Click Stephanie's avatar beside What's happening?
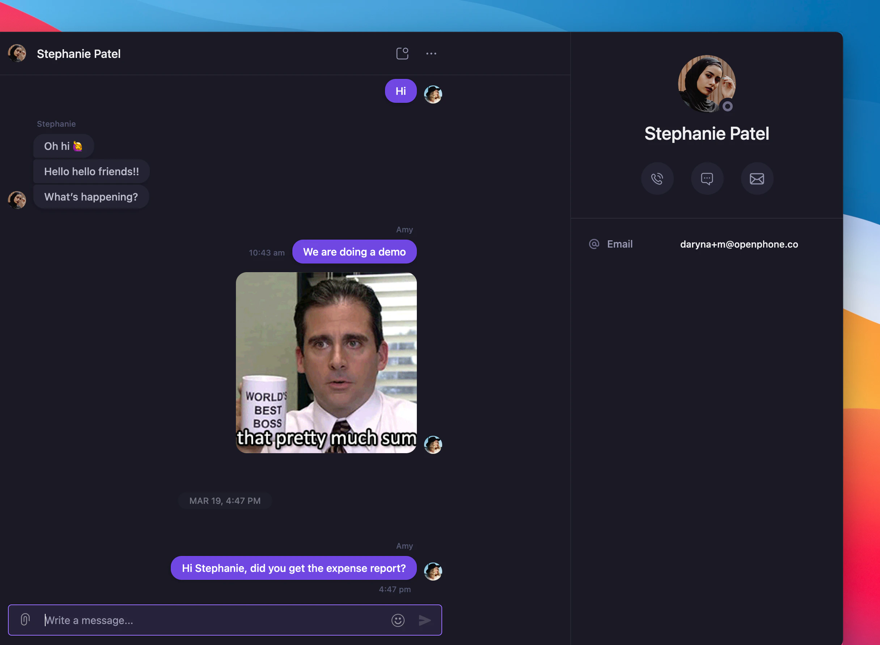 (17, 199)
